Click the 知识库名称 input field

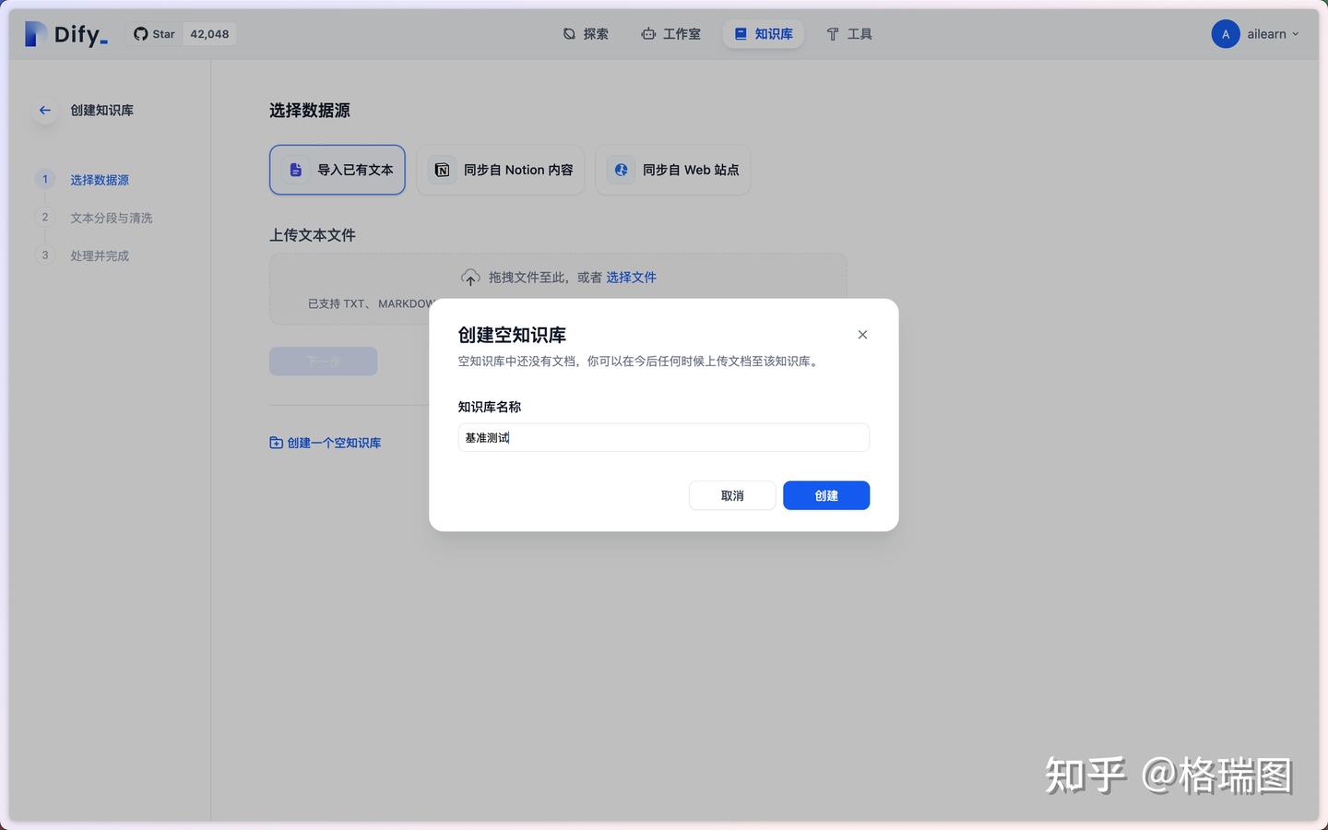coord(663,437)
